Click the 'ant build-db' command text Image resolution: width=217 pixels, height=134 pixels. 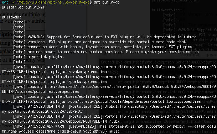point(107,2)
